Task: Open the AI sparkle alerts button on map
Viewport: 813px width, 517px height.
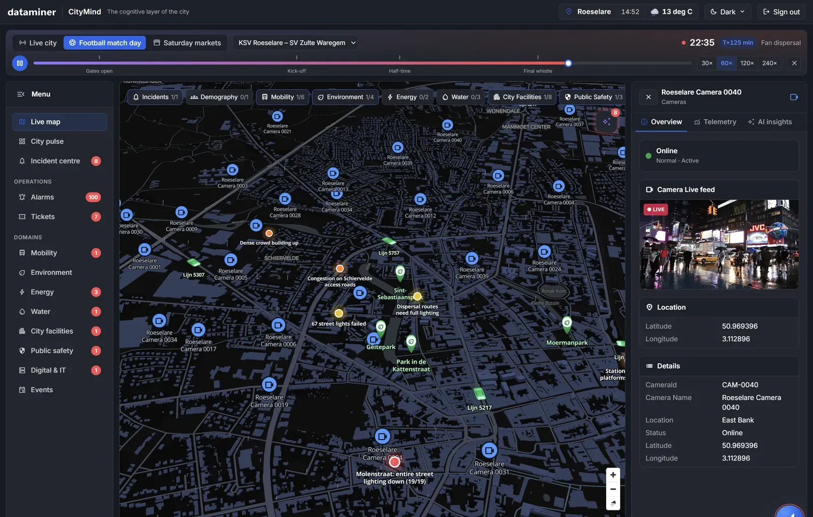Action: click(x=606, y=121)
